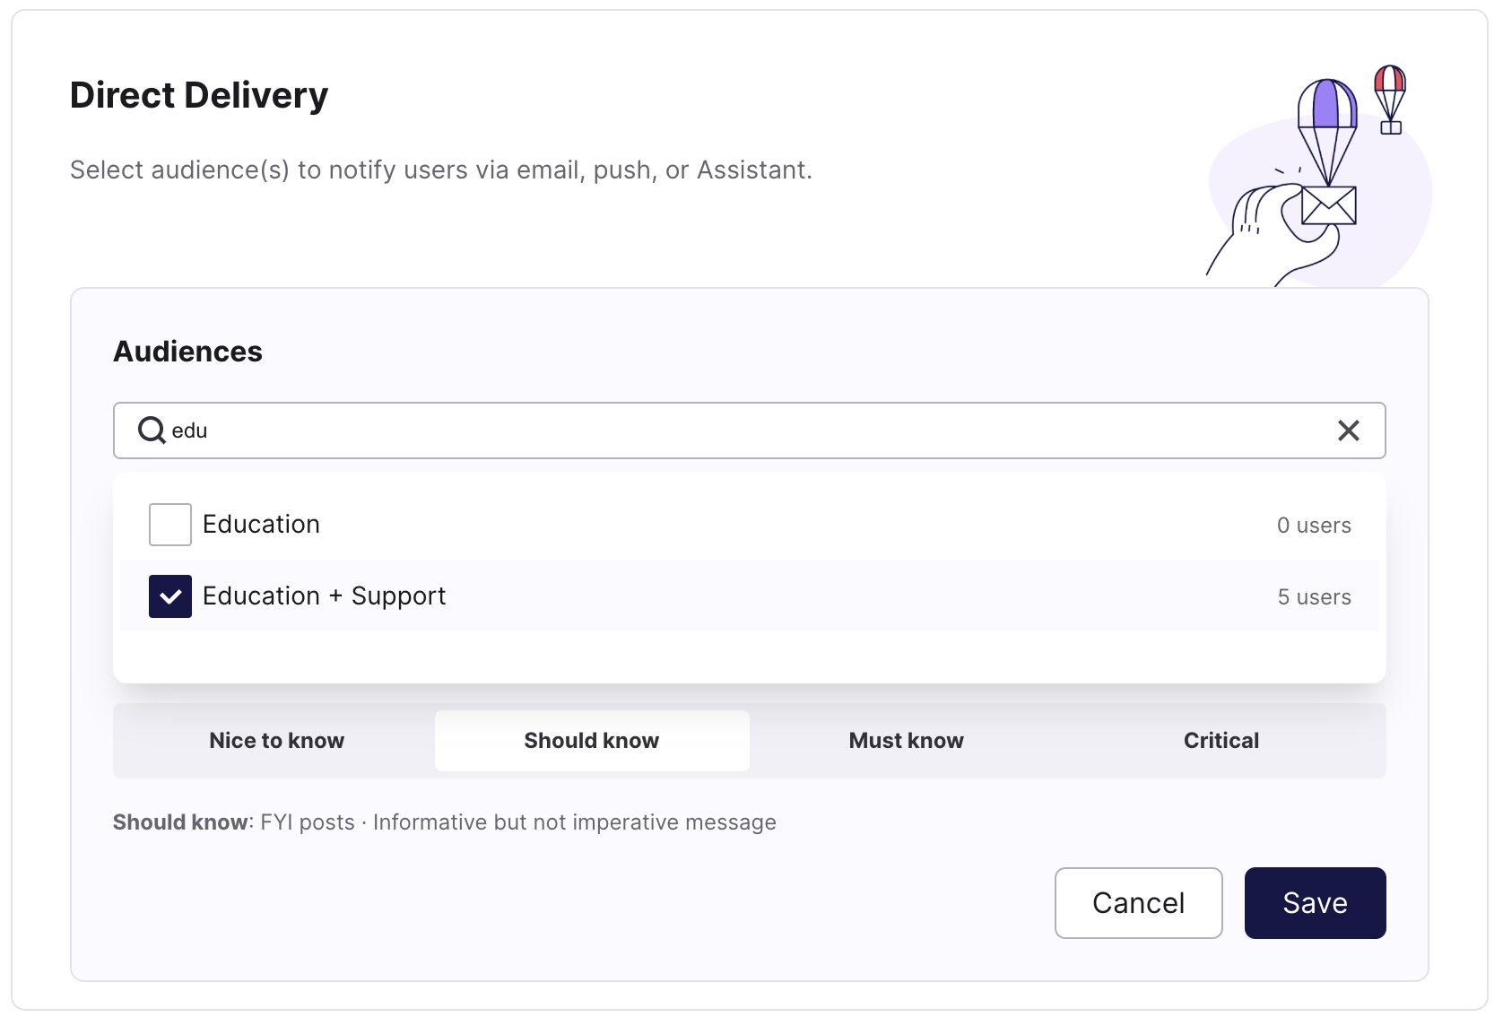
Task: Switch to the Should know tab
Action: (592, 741)
